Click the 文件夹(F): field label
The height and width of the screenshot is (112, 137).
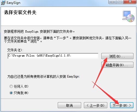pyautogui.click(x=15, y=50)
